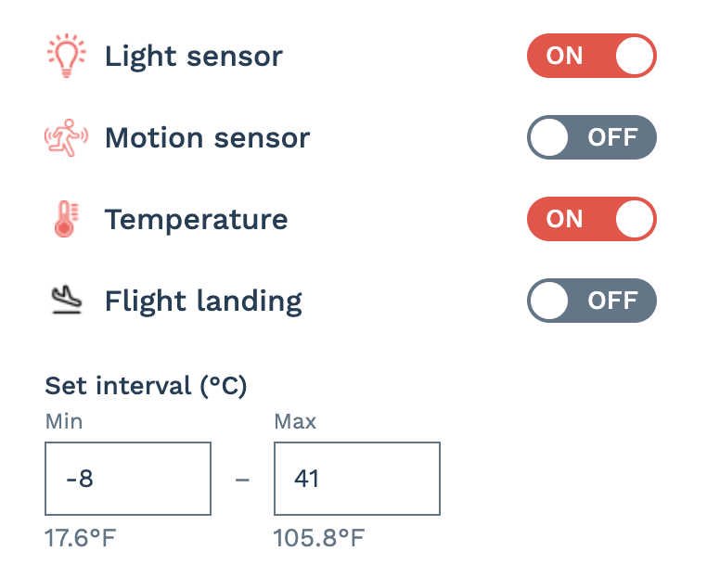This screenshot has width=707, height=577.
Task: Click the Min field label
Action: [64, 422]
